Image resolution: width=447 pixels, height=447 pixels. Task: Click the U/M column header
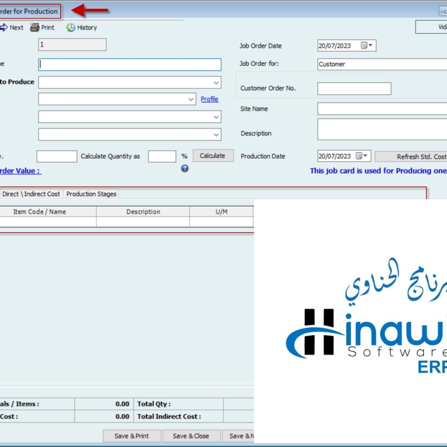222,211
